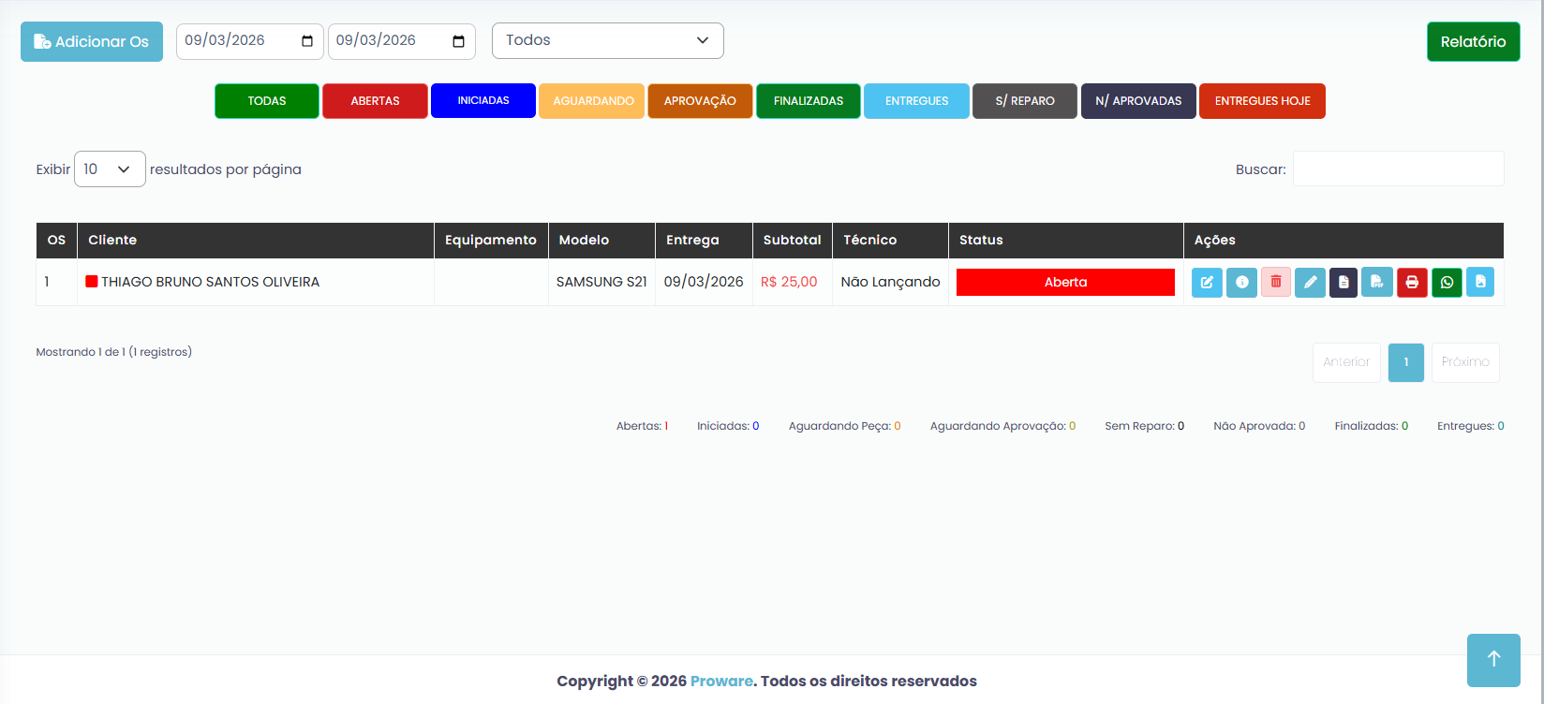Open the image file icon action
Image resolution: width=1544 pixels, height=704 pixels.
tap(1480, 283)
